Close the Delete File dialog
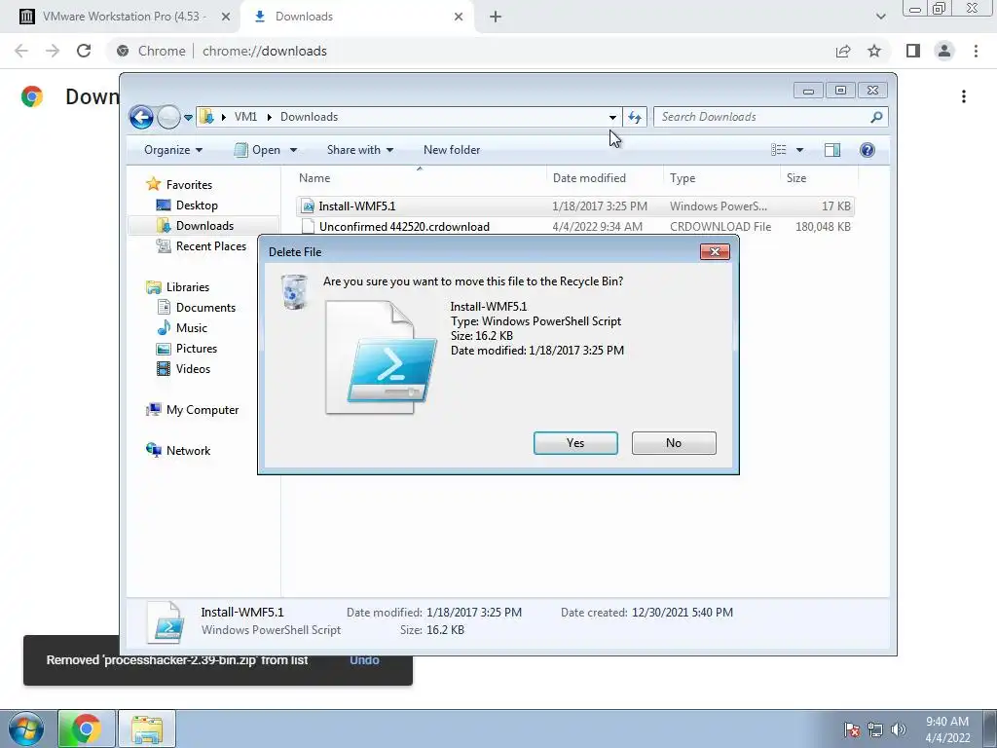Screen dimensions: 997x748 click(x=715, y=252)
